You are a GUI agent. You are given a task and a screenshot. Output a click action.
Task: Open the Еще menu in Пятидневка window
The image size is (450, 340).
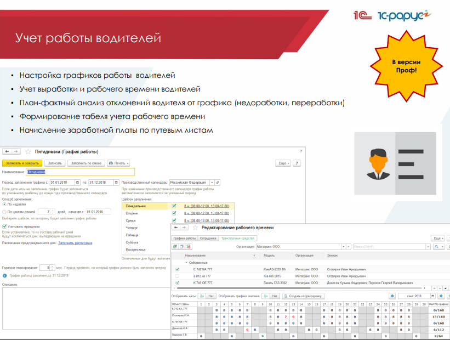(x=283, y=163)
